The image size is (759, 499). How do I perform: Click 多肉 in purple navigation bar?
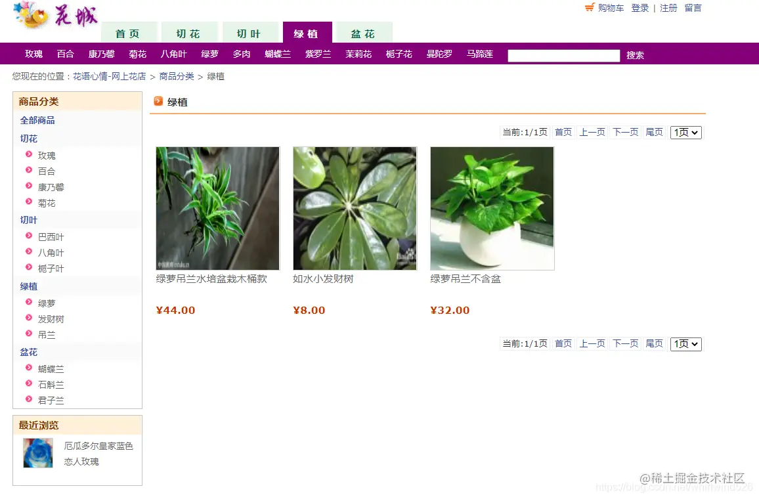(x=242, y=54)
